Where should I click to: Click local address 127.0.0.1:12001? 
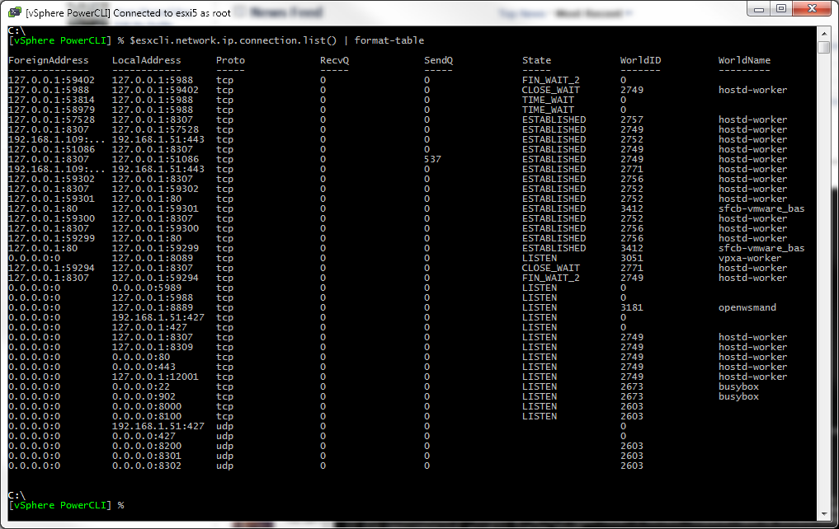pos(155,377)
